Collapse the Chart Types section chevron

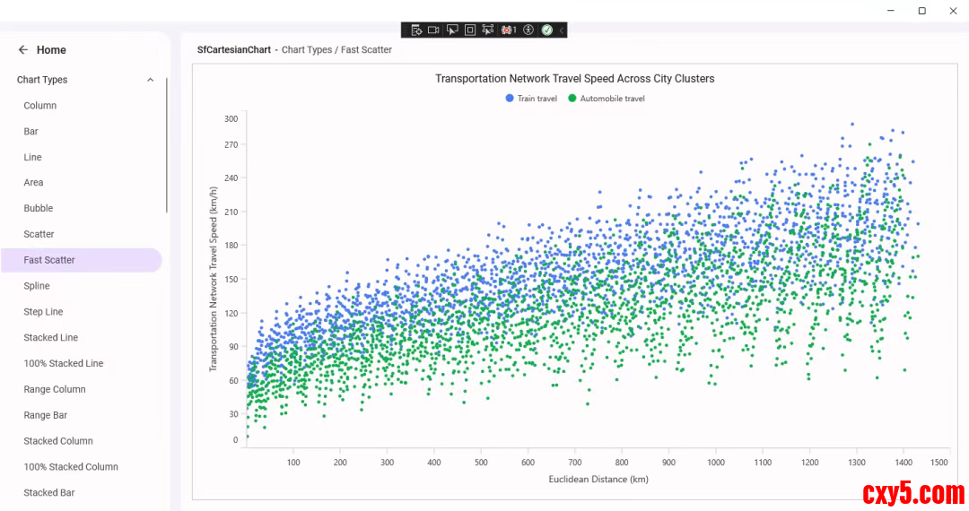pos(150,80)
